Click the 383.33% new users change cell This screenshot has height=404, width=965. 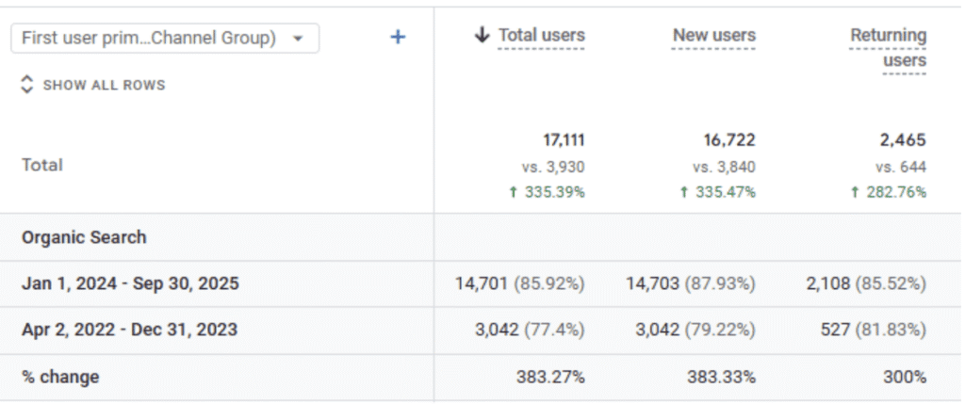pos(722,377)
